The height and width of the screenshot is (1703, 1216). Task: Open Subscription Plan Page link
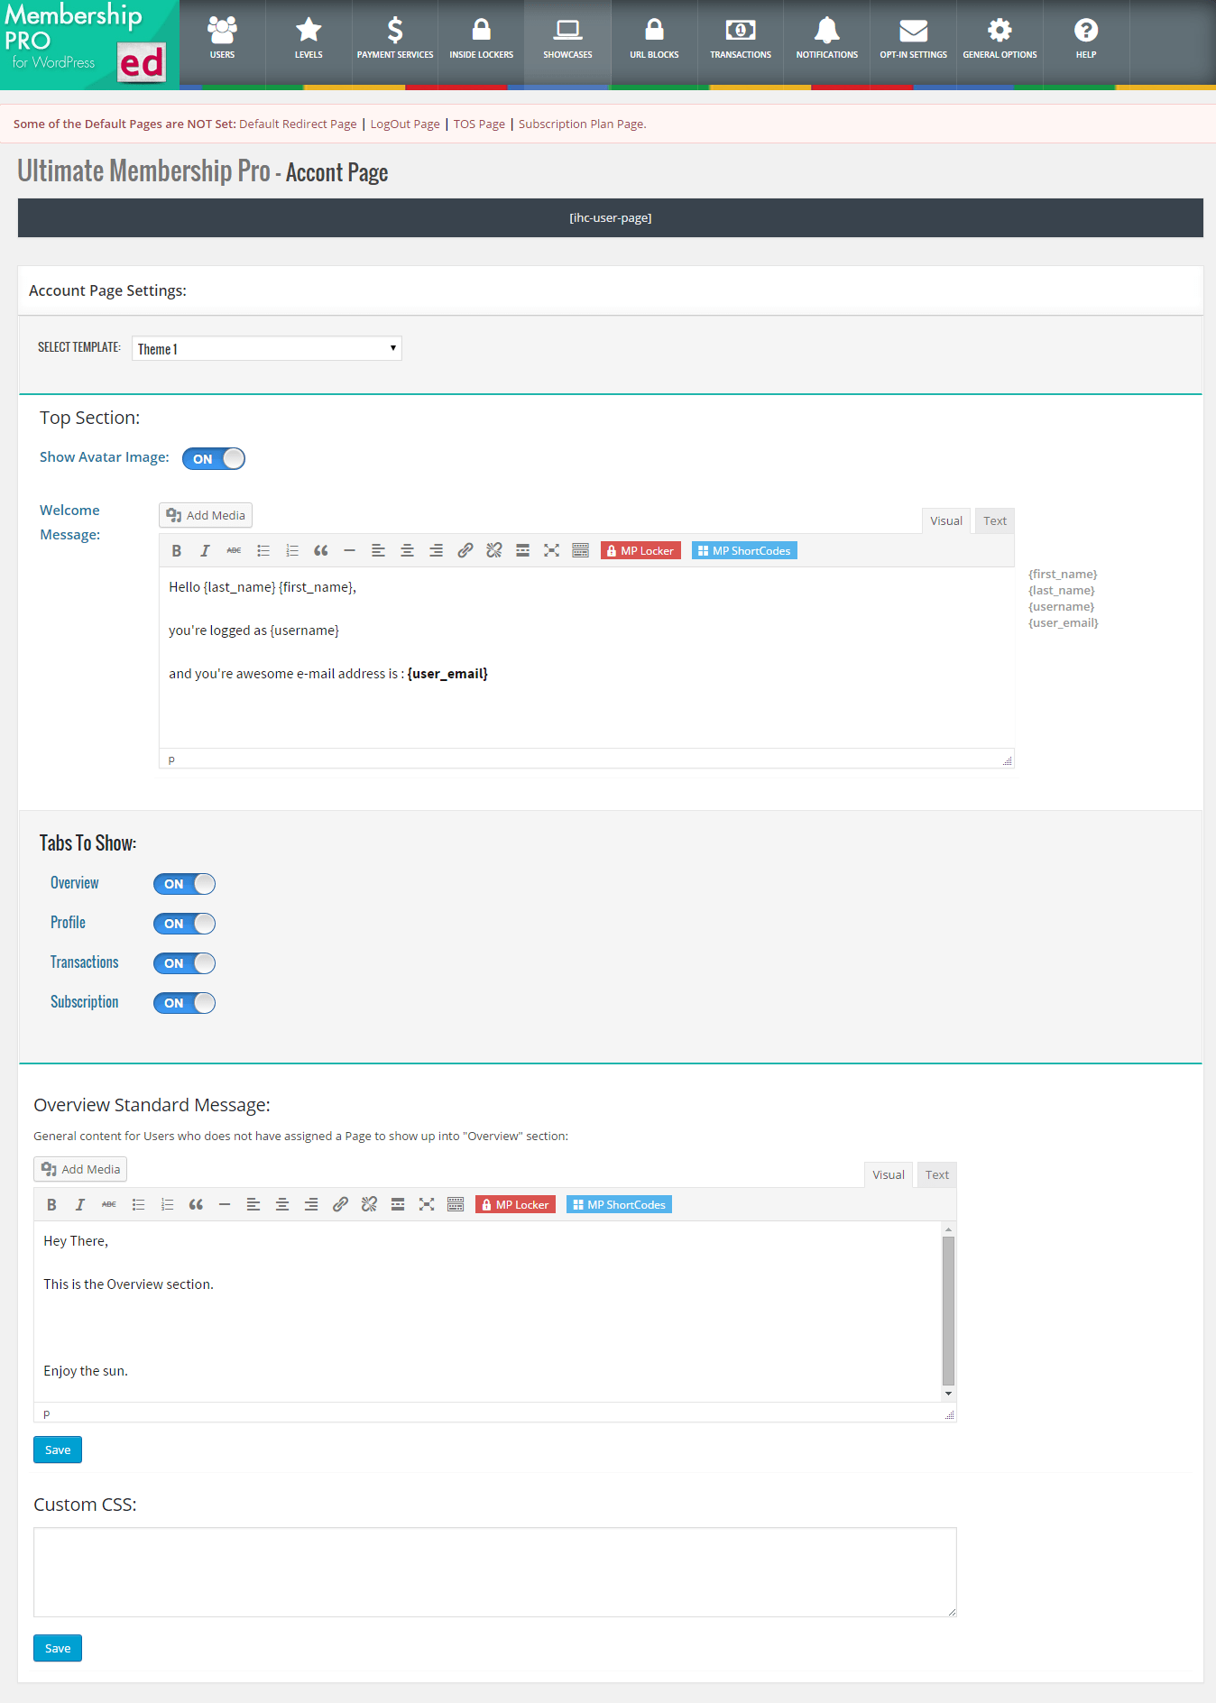582,124
